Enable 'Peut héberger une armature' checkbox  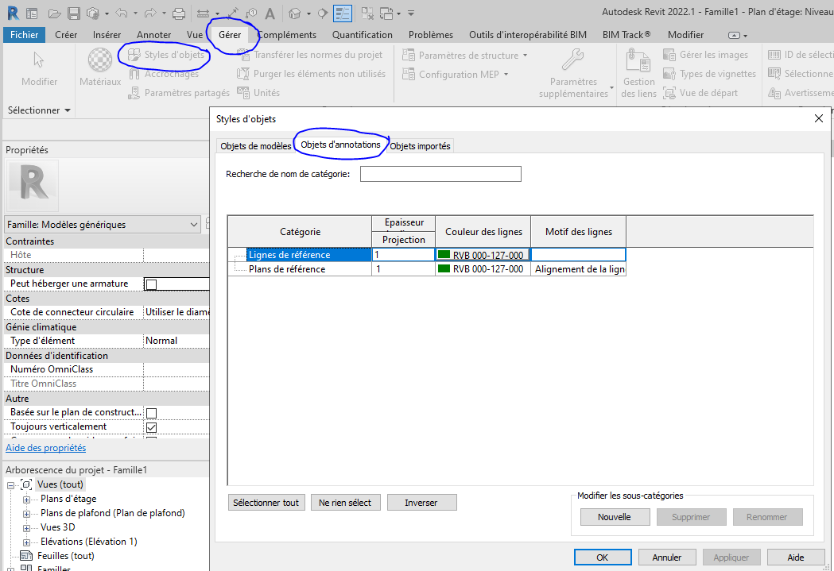pyautogui.click(x=151, y=284)
